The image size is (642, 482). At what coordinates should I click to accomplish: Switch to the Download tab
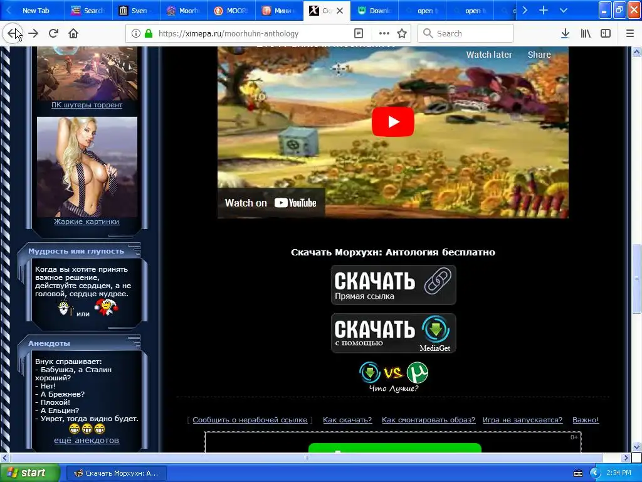(374, 11)
